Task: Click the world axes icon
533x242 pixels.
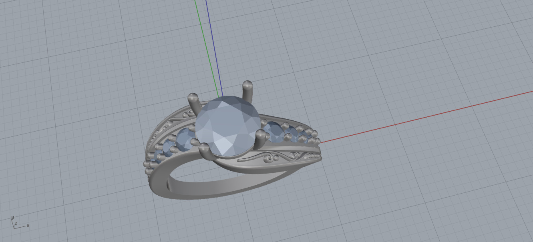Action: click(x=19, y=222)
